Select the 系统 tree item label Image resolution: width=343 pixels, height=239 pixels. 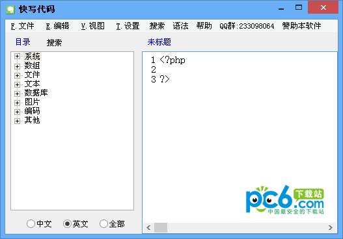[32, 57]
